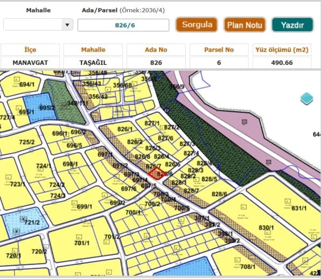Click the symbol icon above 831/1 label

(288, 201)
